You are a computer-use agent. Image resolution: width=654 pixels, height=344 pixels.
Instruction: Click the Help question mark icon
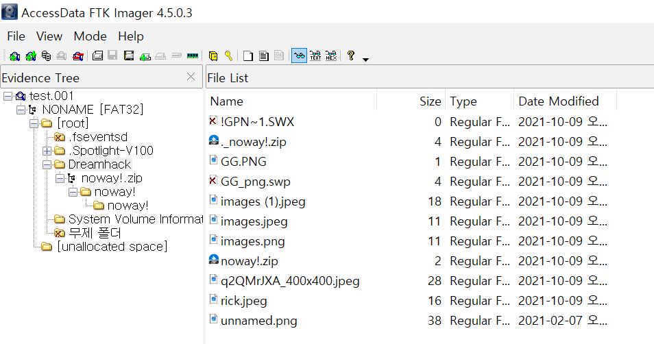(x=351, y=56)
